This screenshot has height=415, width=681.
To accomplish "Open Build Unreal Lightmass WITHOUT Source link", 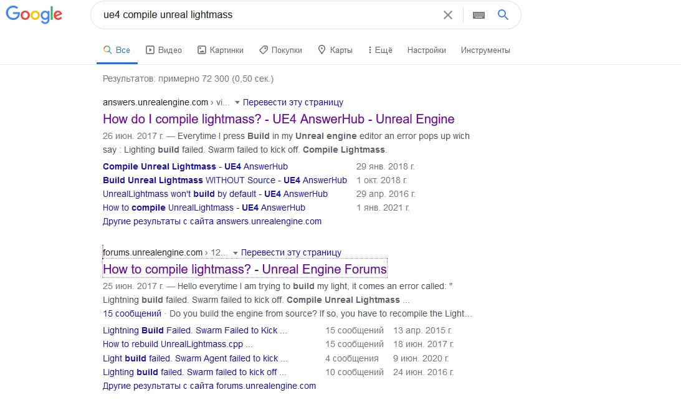I will pyautogui.click(x=224, y=180).
